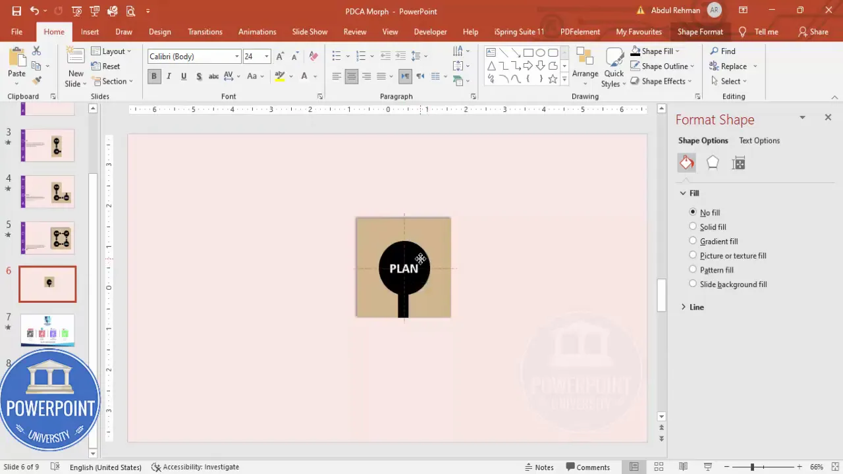Switch to the Transitions tab

[205, 32]
